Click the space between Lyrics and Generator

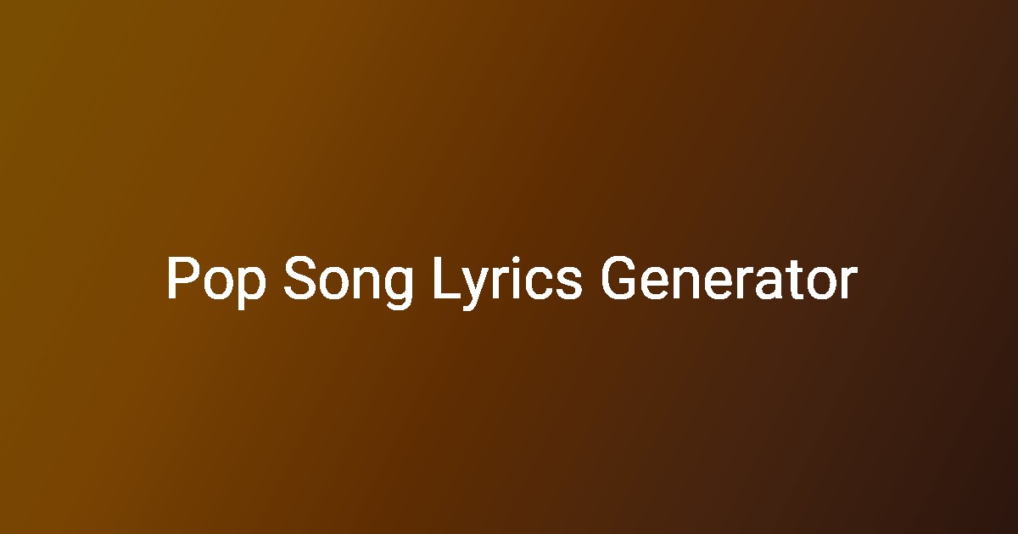(592, 281)
